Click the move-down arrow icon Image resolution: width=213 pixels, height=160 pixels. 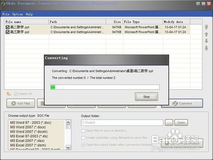[206, 41]
